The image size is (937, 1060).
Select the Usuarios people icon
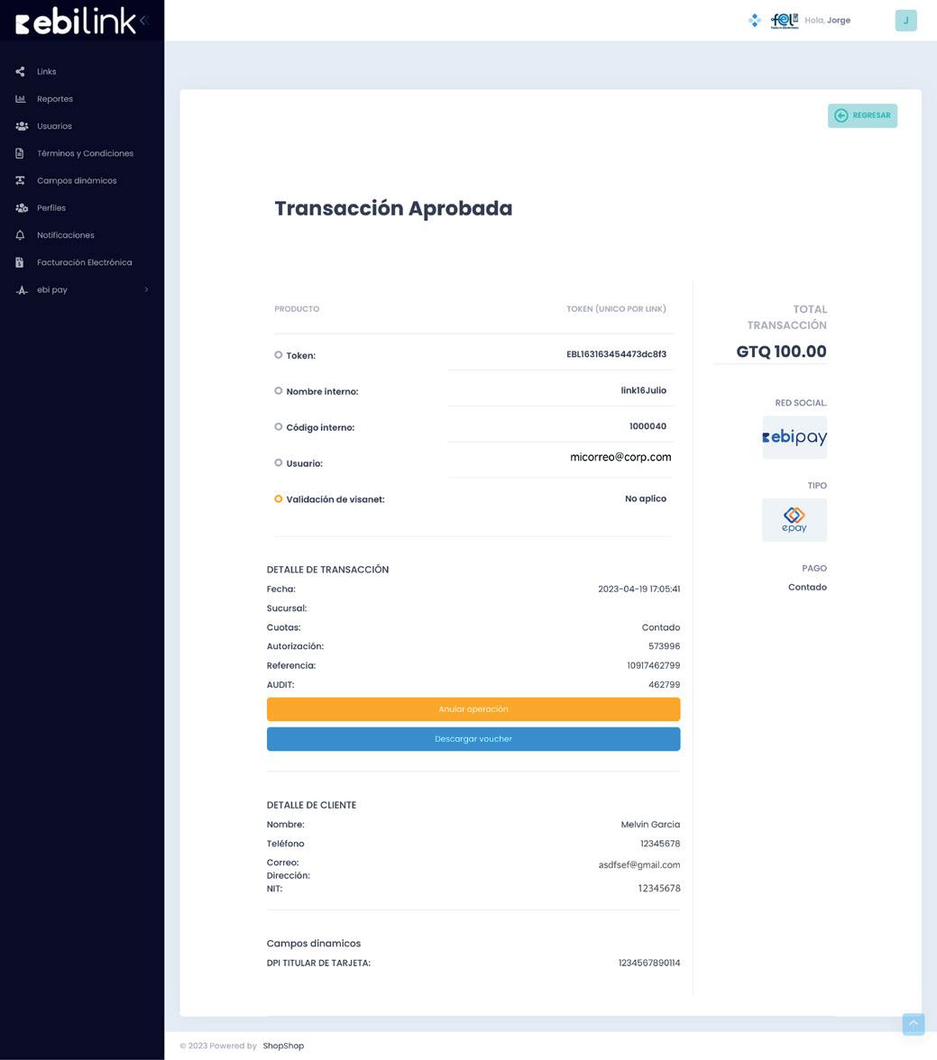pyautogui.click(x=22, y=126)
